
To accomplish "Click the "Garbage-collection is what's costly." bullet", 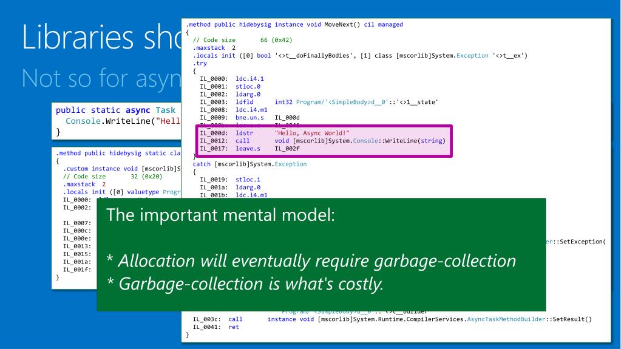I will click(245, 284).
